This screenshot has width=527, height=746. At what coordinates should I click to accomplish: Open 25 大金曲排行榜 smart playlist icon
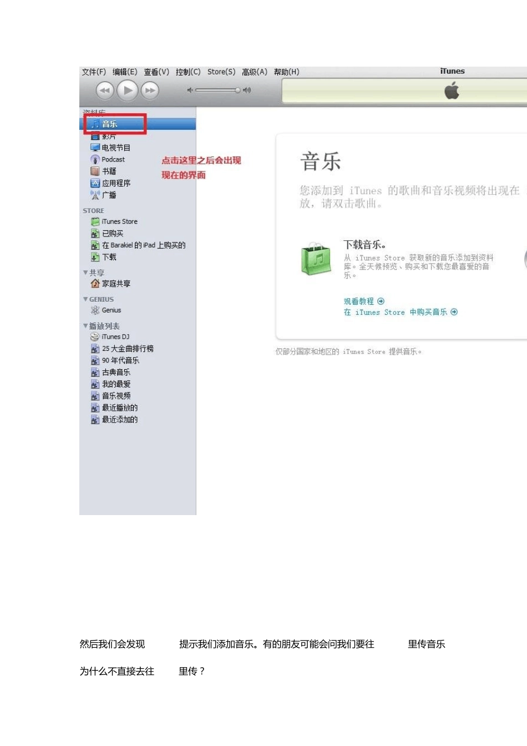point(95,349)
